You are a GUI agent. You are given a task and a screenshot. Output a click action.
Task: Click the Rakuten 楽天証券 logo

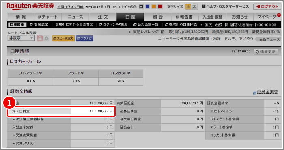(x=30, y=6)
